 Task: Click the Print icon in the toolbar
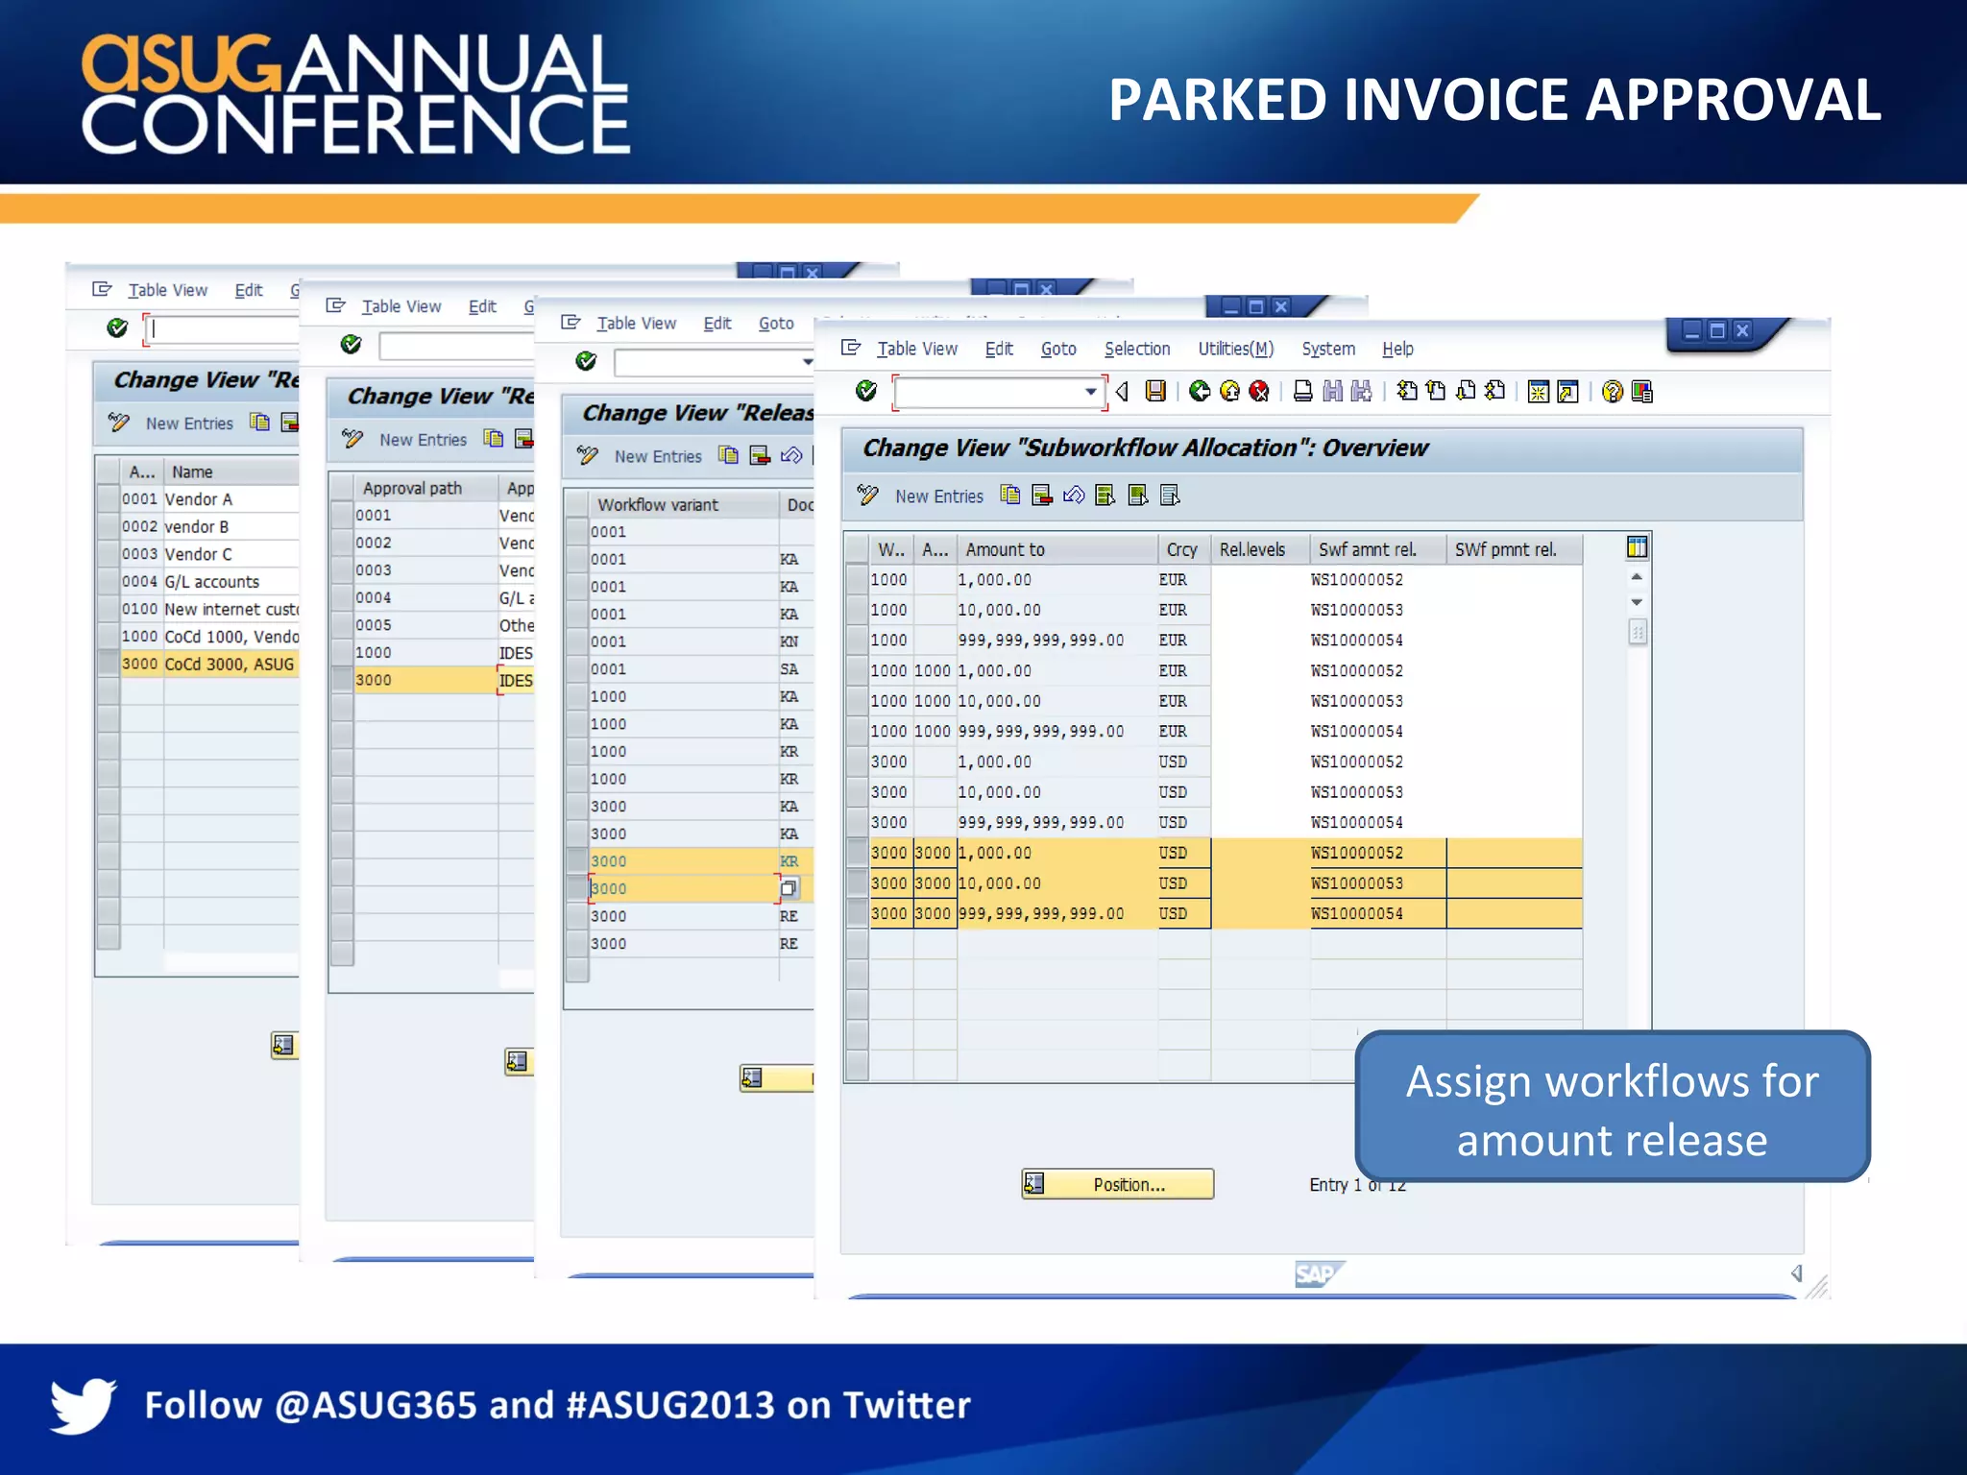tap(1302, 391)
